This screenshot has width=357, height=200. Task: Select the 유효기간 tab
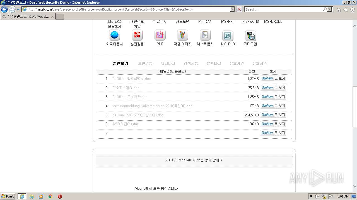[x=237, y=63]
